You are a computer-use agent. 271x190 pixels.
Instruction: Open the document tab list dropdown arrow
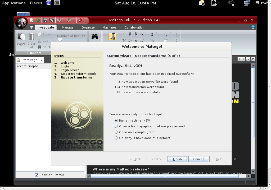tap(248, 59)
